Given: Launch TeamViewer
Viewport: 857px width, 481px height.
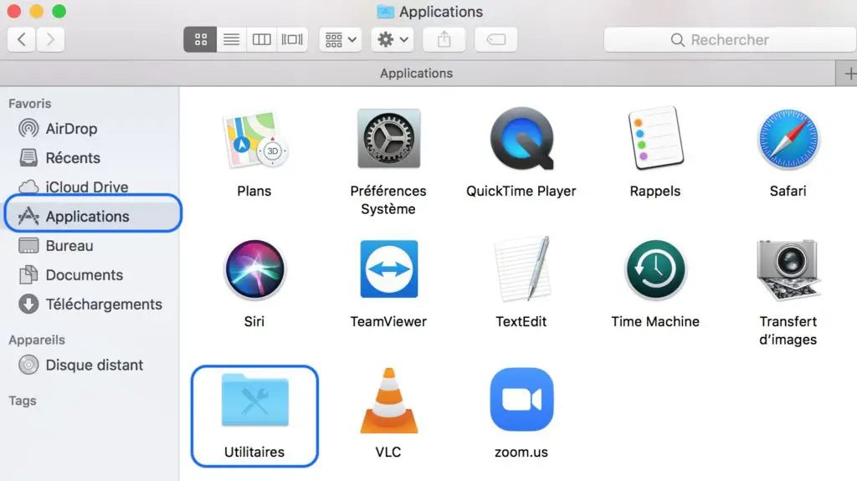Looking at the screenshot, I should pyautogui.click(x=388, y=269).
